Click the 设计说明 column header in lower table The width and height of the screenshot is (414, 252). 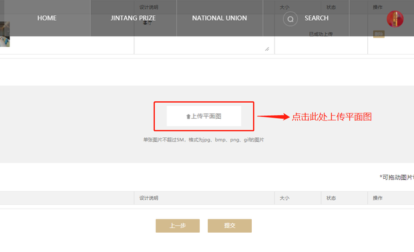pyautogui.click(x=149, y=198)
